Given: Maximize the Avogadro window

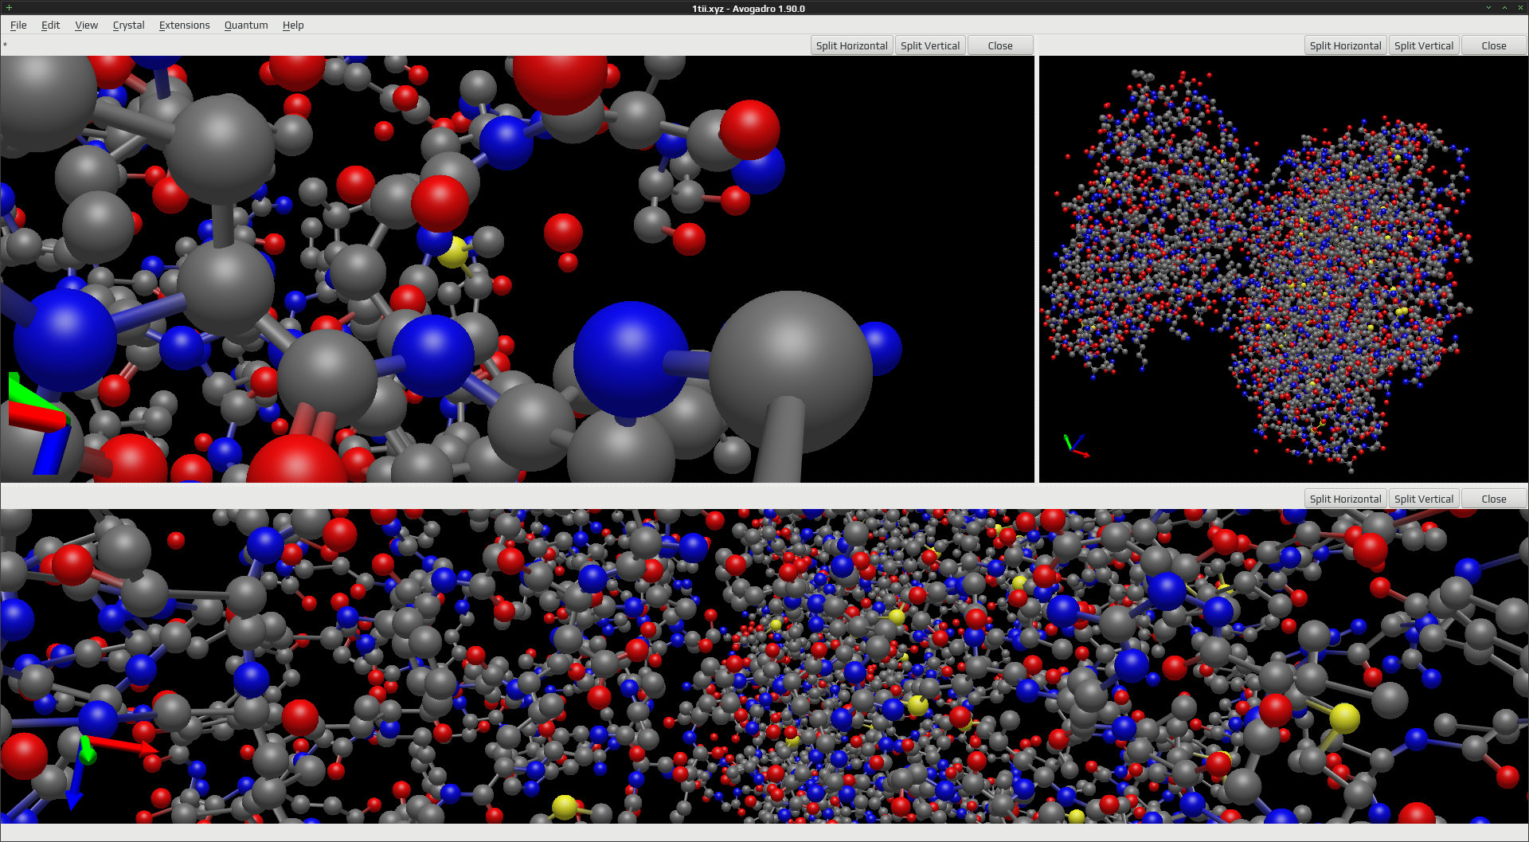Looking at the screenshot, I should point(1504,8).
